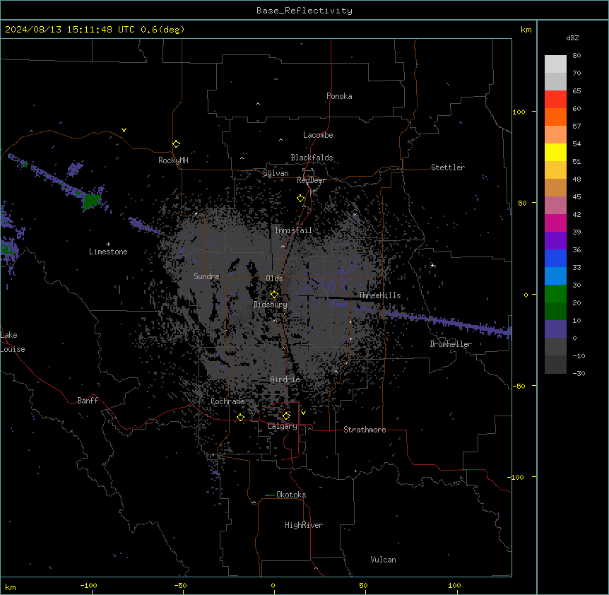609x595 pixels.
Task: Select the magenta 42 dBZ legend color
Action: 555,223
